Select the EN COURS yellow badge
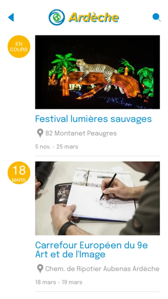Image resolution: width=168 pixels, height=299 pixels. 19,47
